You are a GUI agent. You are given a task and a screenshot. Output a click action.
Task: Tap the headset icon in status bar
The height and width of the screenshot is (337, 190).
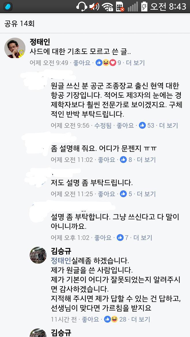81,6
